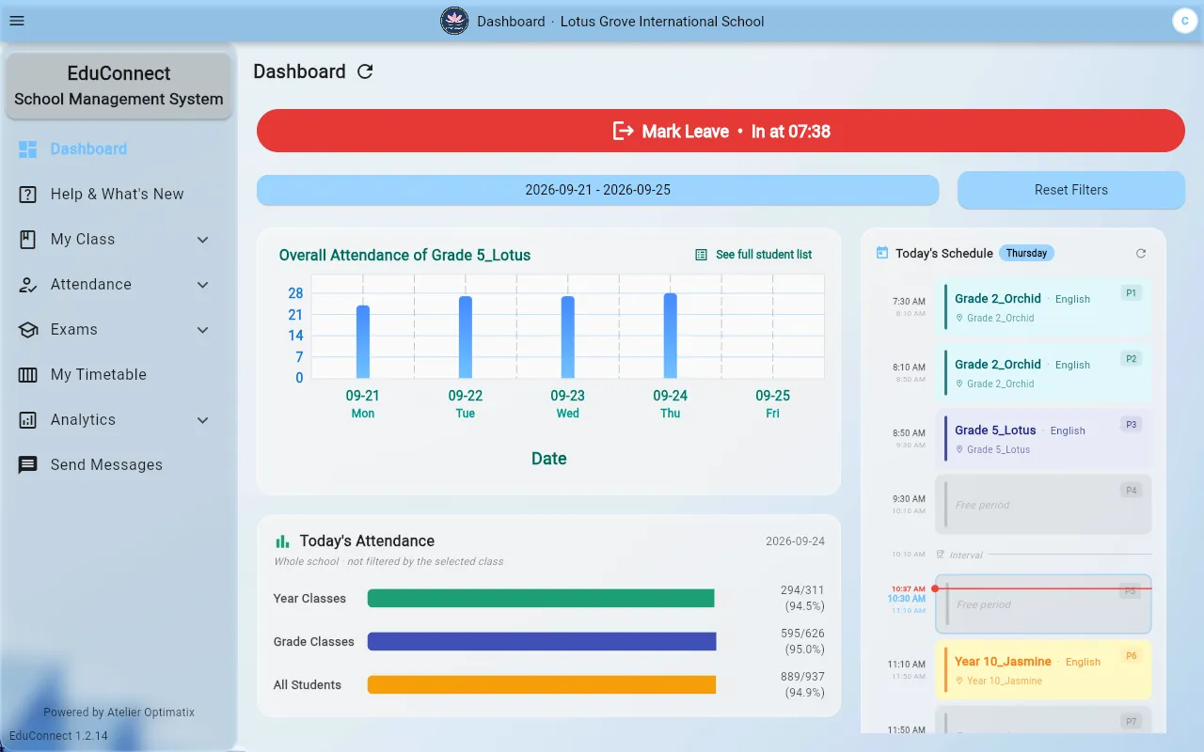Screen dimensions: 1204x752
Task: Open Send Messages page
Action: pyautogui.click(x=119, y=464)
